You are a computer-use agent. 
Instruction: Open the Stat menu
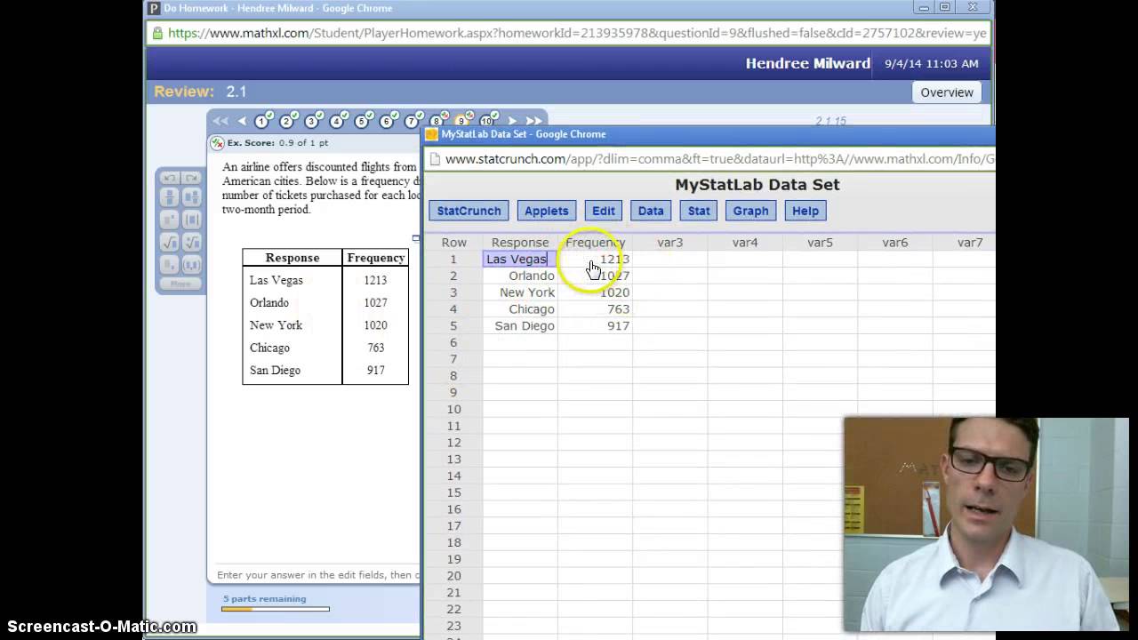tap(699, 211)
